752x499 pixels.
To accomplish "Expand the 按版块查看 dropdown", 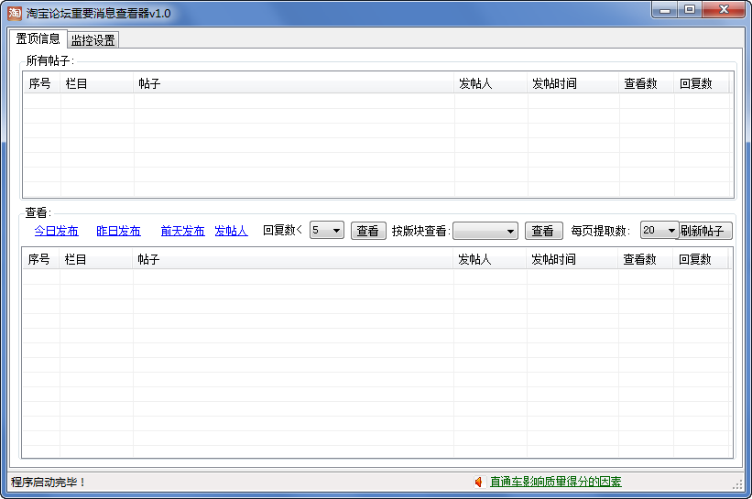I will 485,231.
